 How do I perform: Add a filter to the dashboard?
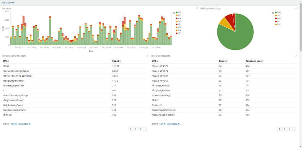(x=8, y=3)
